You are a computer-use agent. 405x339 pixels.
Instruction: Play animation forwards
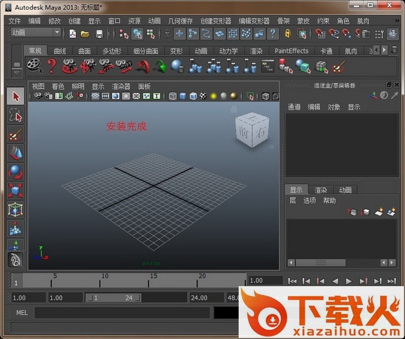[x=349, y=281]
